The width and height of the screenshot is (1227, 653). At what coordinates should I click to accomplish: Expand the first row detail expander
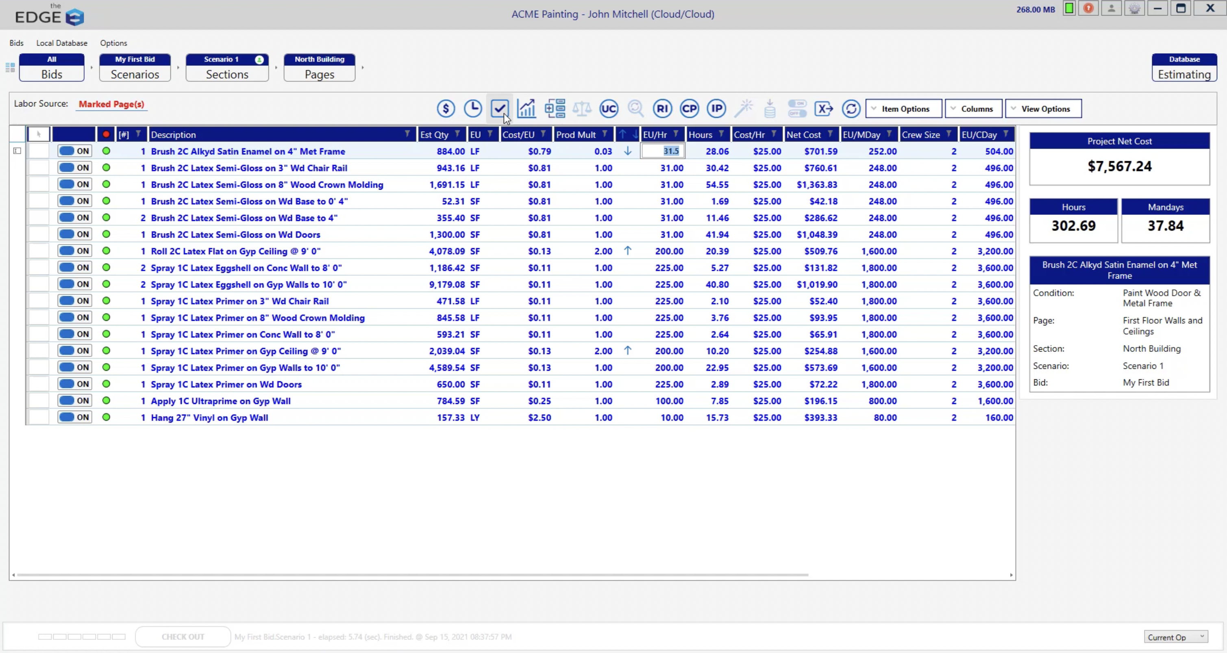click(17, 151)
